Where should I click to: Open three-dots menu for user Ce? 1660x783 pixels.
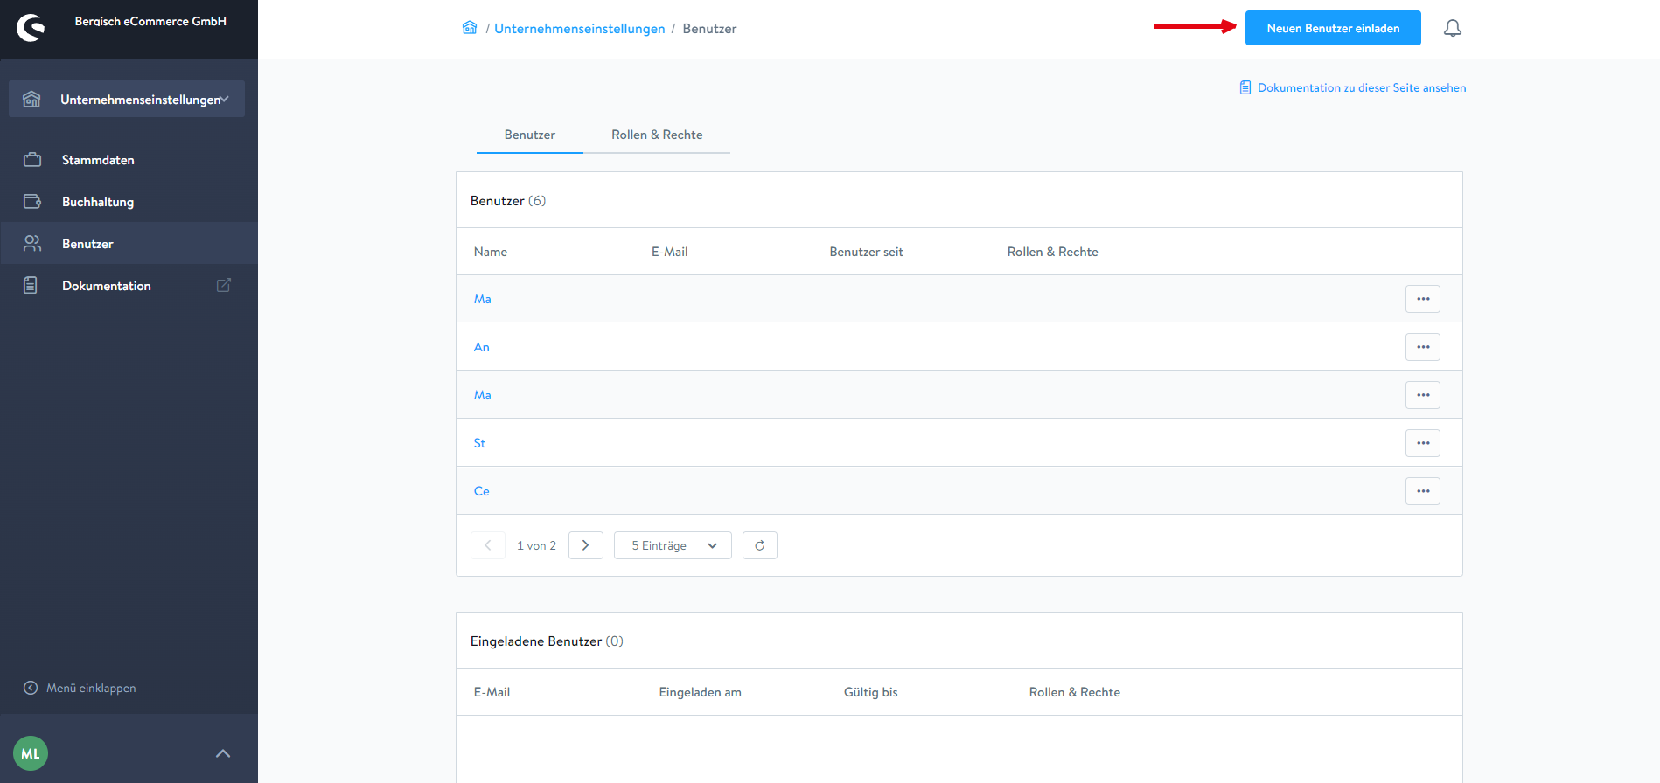tap(1422, 491)
